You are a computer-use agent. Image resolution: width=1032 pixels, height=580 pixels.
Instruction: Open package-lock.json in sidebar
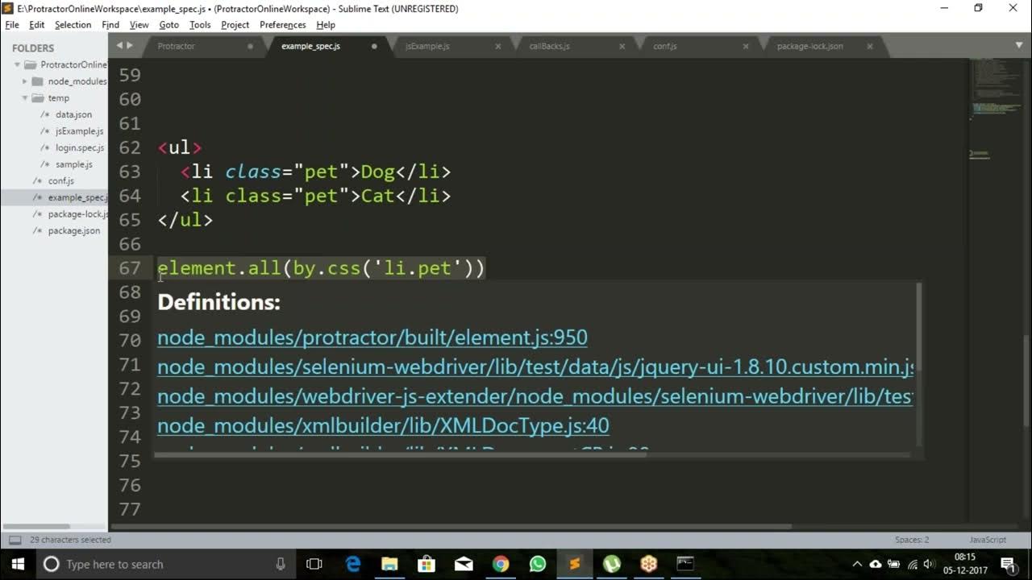[77, 214]
